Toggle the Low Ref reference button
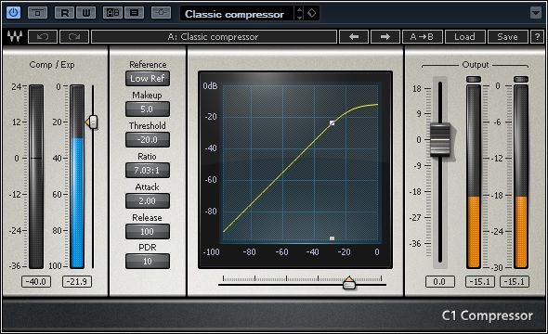 (x=148, y=79)
